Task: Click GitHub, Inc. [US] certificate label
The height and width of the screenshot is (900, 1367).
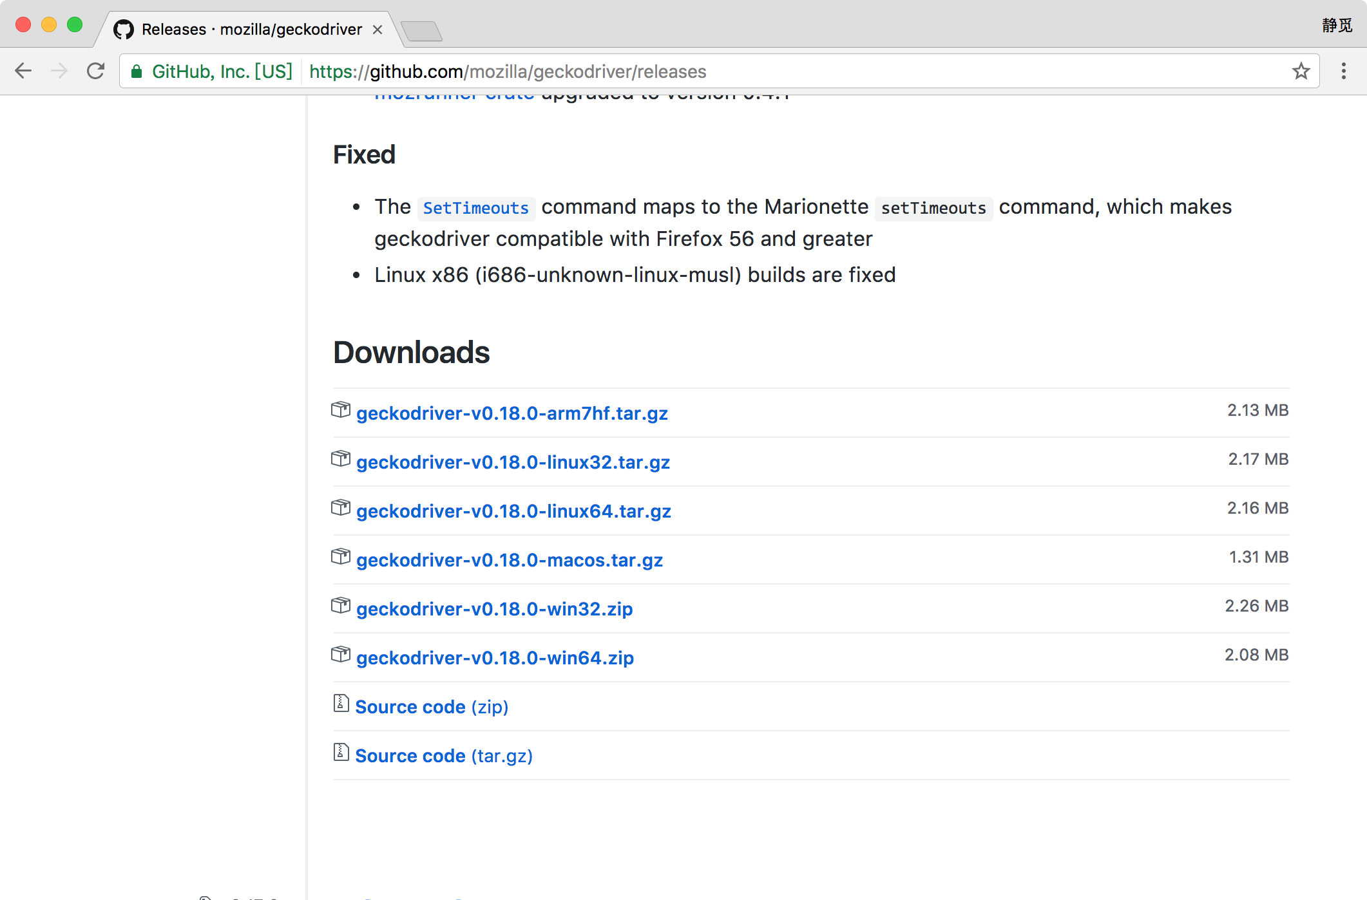Action: (x=222, y=71)
